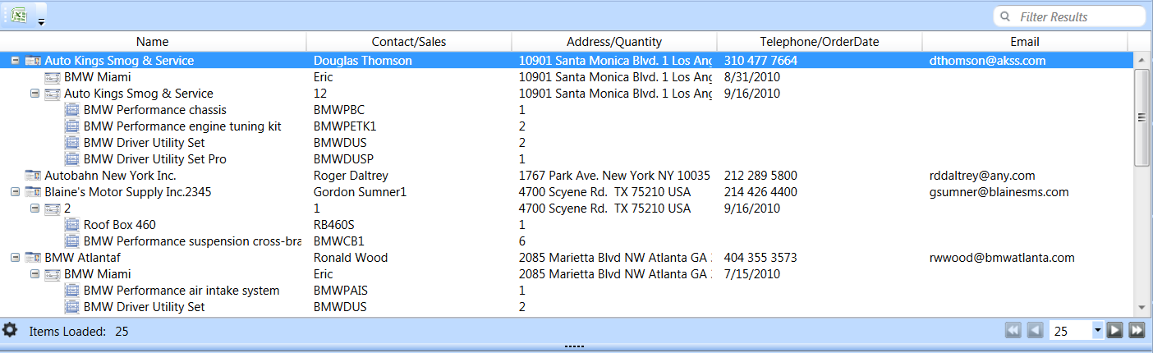
Task: Click product icon of BMW Driver Utility Set Pro
Action: (x=71, y=159)
